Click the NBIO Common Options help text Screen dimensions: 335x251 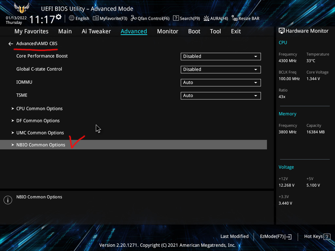[x=39, y=197]
